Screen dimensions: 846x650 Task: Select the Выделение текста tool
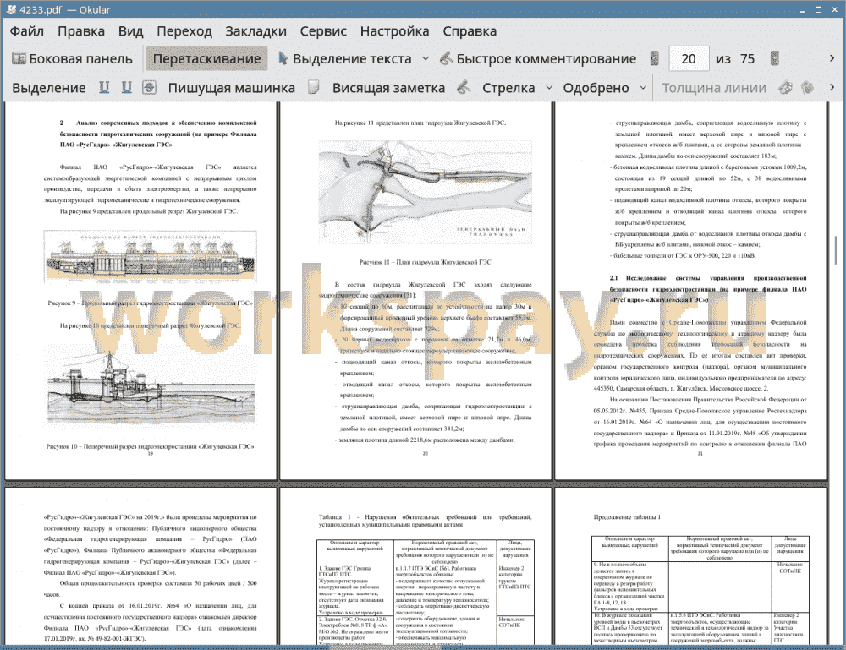coord(345,59)
